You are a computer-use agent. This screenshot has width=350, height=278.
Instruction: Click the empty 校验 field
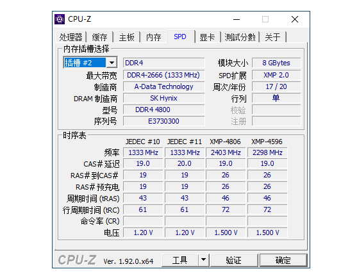tap(276, 110)
